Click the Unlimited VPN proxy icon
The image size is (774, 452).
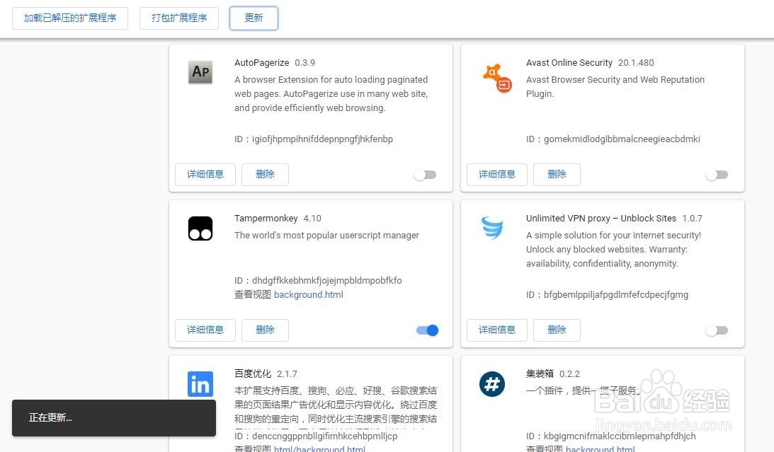(x=492, y=228)
